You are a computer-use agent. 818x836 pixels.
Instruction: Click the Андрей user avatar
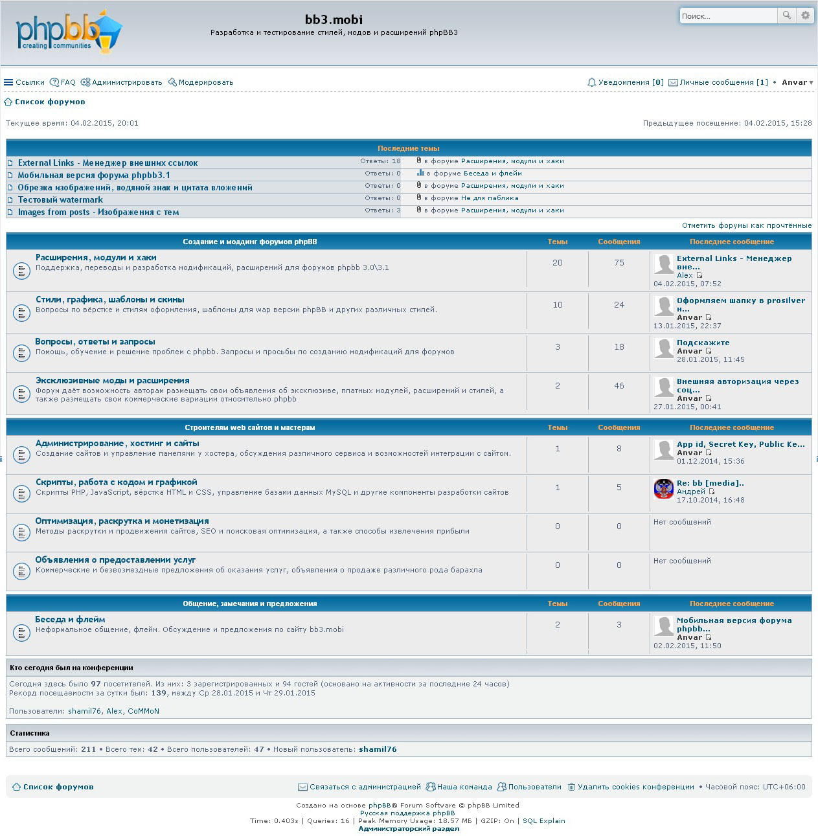(x=664, y=489)
